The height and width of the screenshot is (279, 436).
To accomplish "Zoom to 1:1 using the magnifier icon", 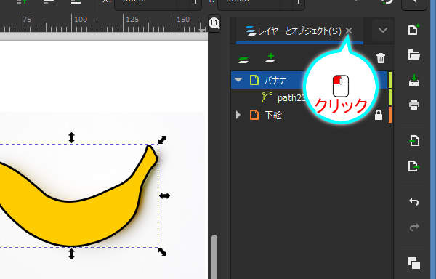I will (214, 24).
